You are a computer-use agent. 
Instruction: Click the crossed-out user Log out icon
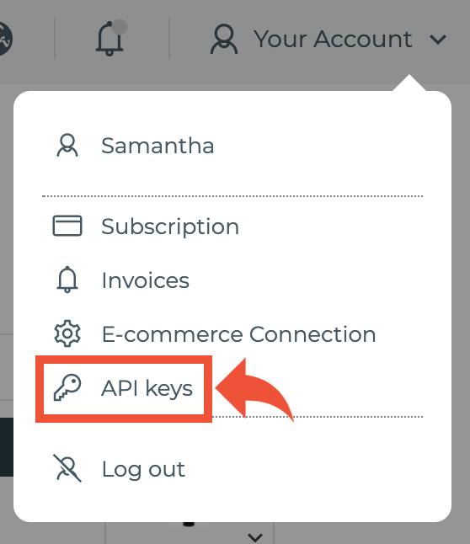pos(67,468)
